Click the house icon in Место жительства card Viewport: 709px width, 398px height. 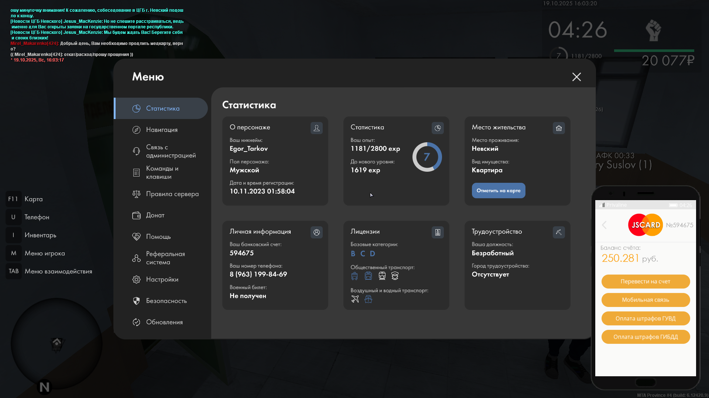pos(559,128)
